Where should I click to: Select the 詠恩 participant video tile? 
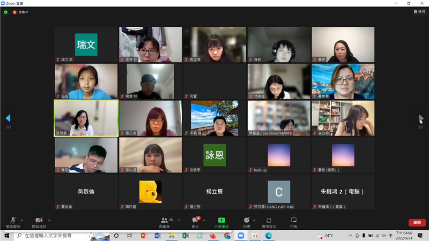click(x=214, y=155)
